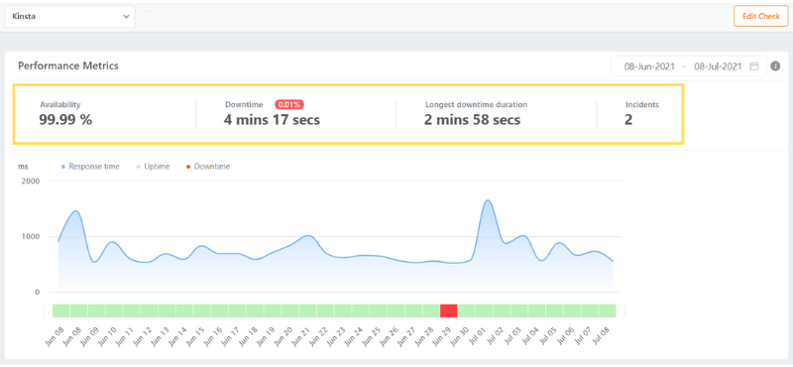This screenshot has height=367, width=793.
Task: Click the Performance Metrics heading
Action: 68,65
